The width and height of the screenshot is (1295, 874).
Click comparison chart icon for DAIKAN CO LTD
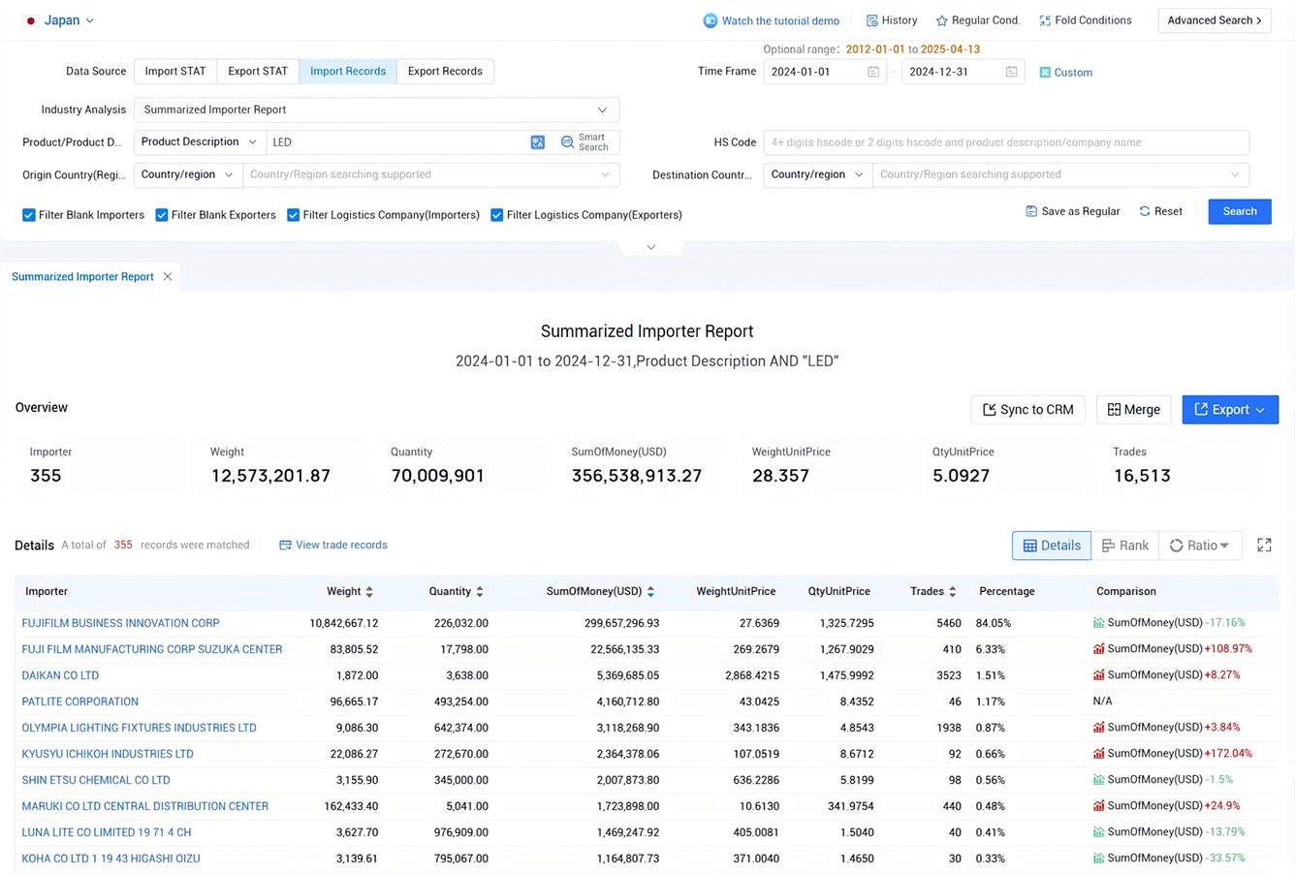coord(1099,675)
